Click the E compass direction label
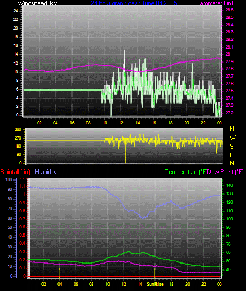The width and height of the screenshot is (246, 291). pyautogui.click(x=231, y=155)
